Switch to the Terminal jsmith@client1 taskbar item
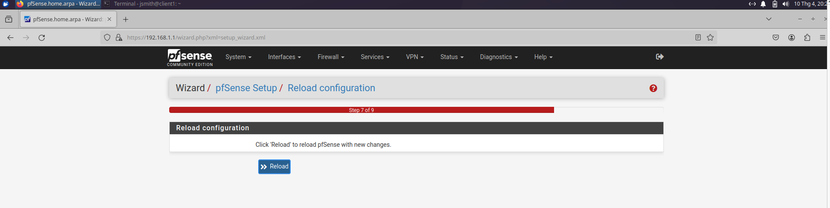Viewport: 830px width, 208px height. [x=142, y=4]
